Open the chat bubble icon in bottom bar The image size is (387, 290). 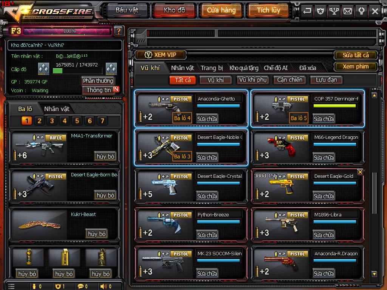click(80, 286)
